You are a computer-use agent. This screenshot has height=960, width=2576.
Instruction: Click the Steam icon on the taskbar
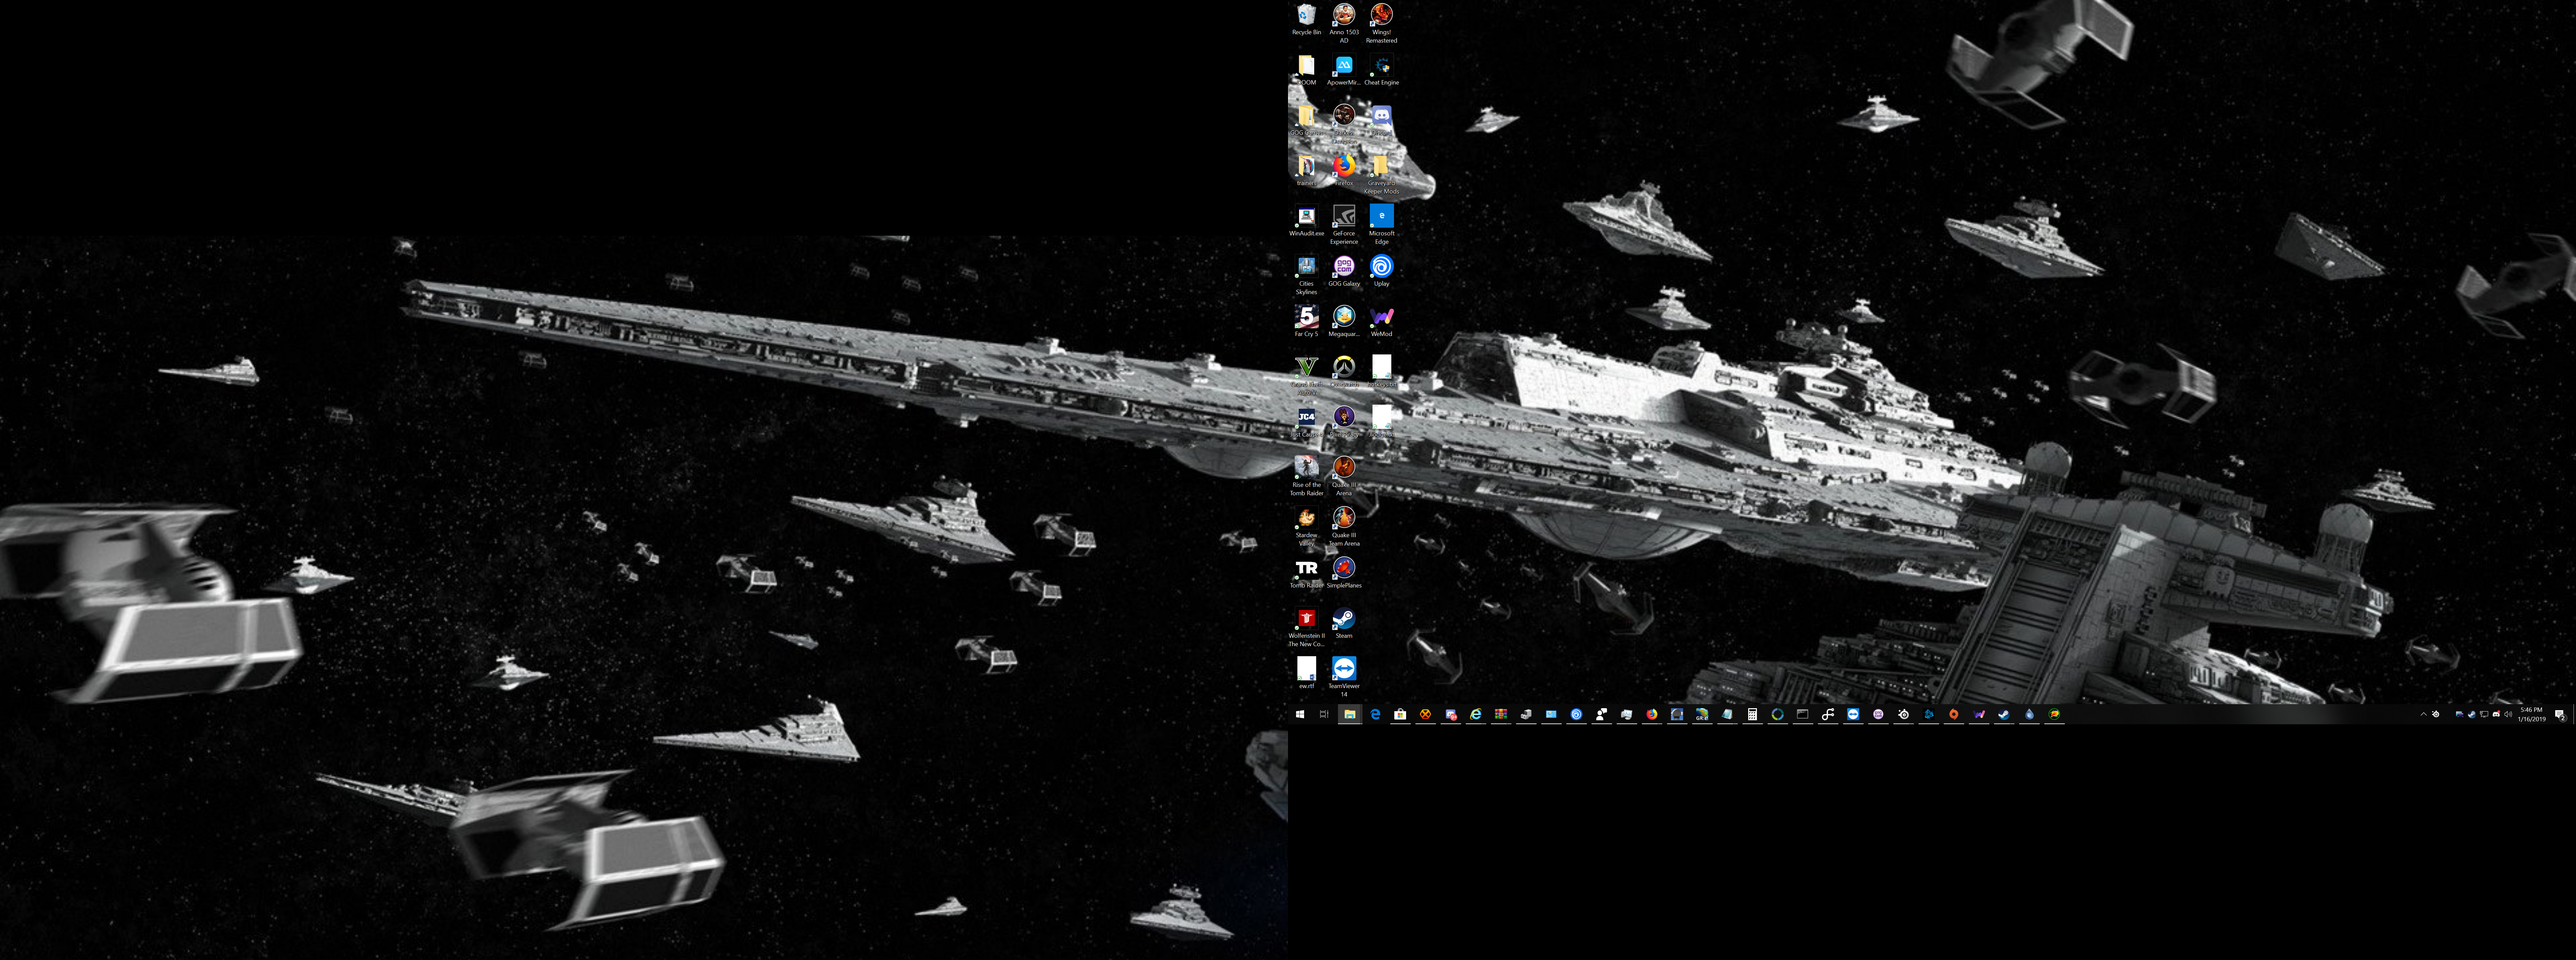[2004, 714]
